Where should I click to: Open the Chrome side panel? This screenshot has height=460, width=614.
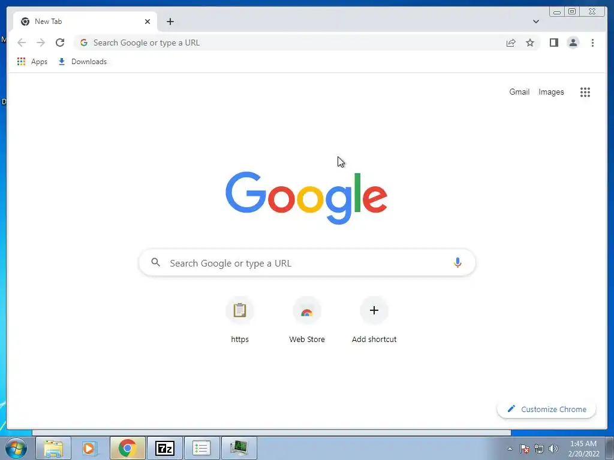(553, 43)
